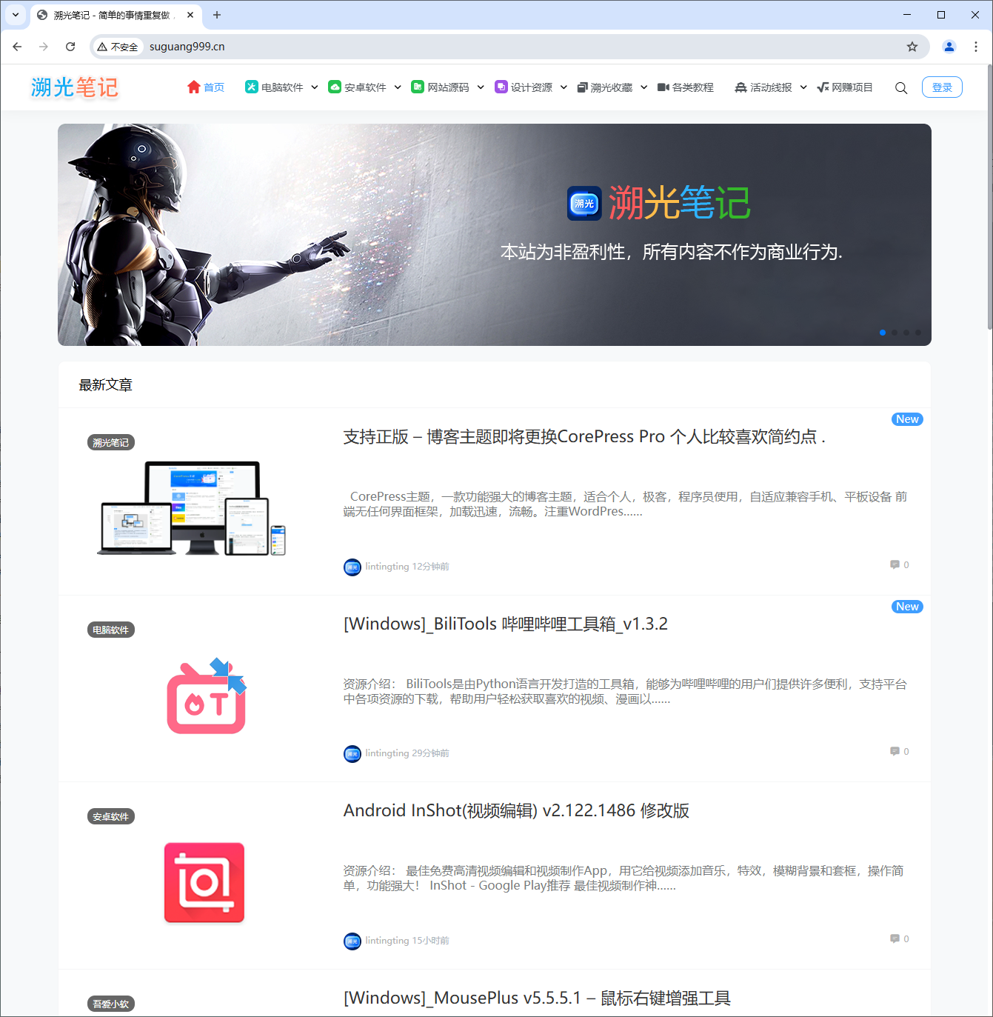The image size is (993, 1017).
Task: Click the 电脑软件 category tag on BiliTools
Action: click(111, 630)
